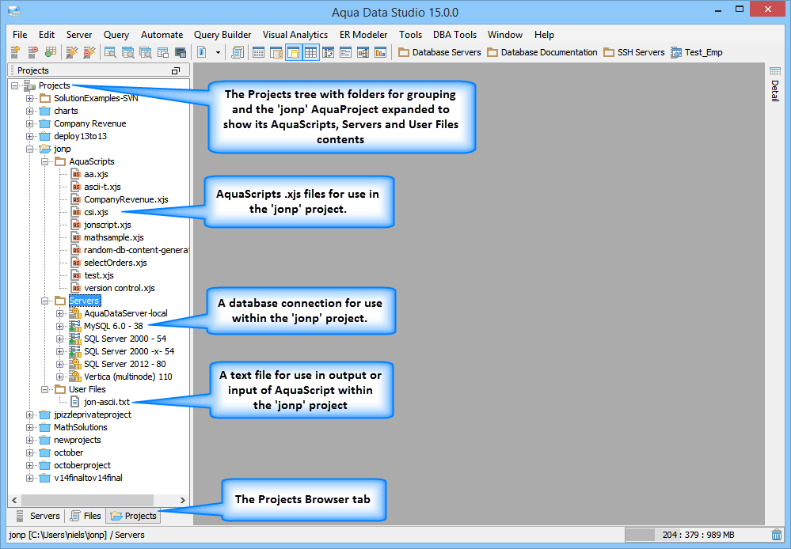Click the mathsample.xjs script icon
Viewport: 791px width, 549px height.
pos(75,237)
